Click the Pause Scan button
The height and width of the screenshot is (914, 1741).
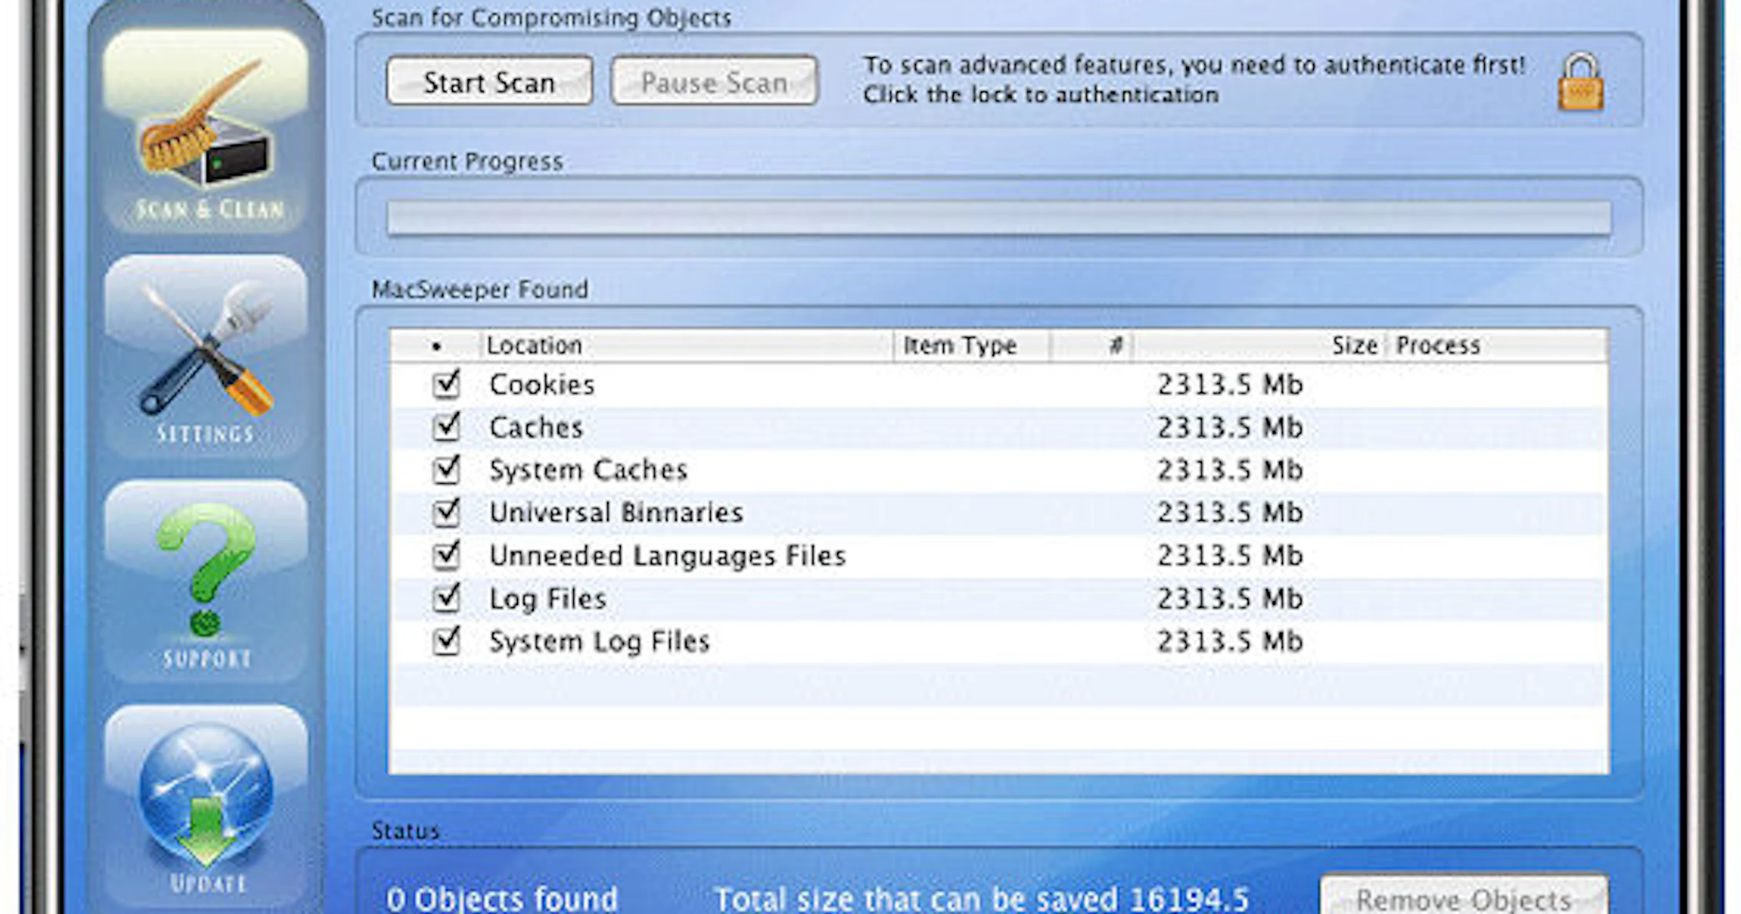(x=715, y=81)
